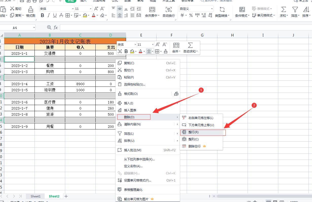The image size is (312, 202).
Task: Click the increase indent icon in ribbon
Action: pyautogui.click(x=138, y=9)
